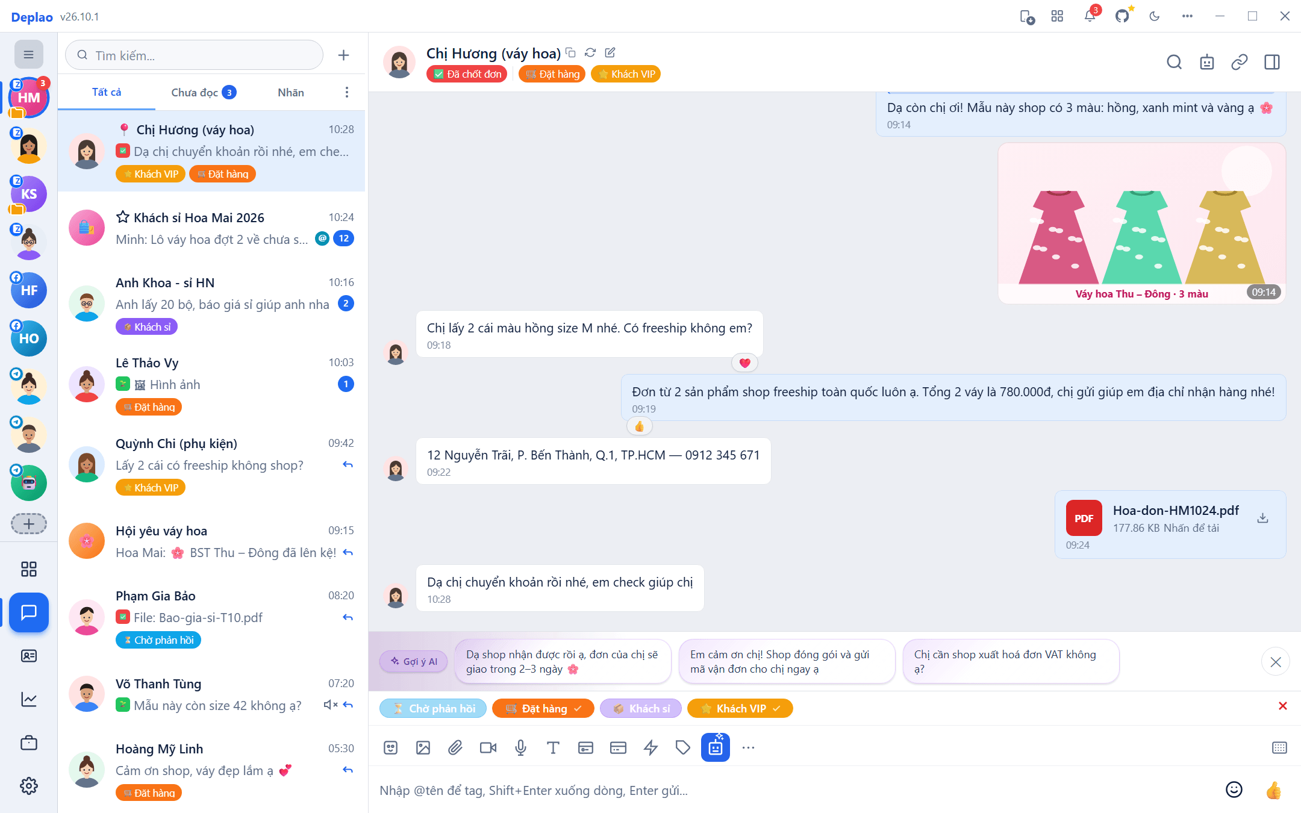Open the dashboard grid icon in sidebar

point(28,569)
